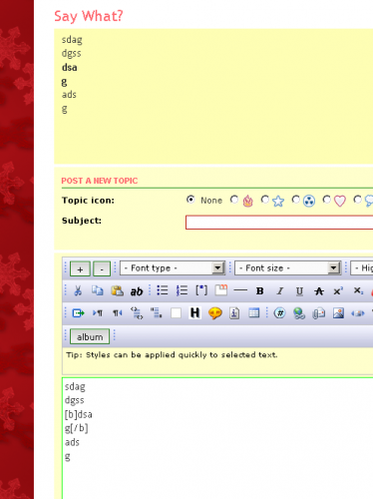Image resolution: width=373 pixels, height=499 pixels.
Task: Open the Font type dropdown
Action: click(173, 267)
